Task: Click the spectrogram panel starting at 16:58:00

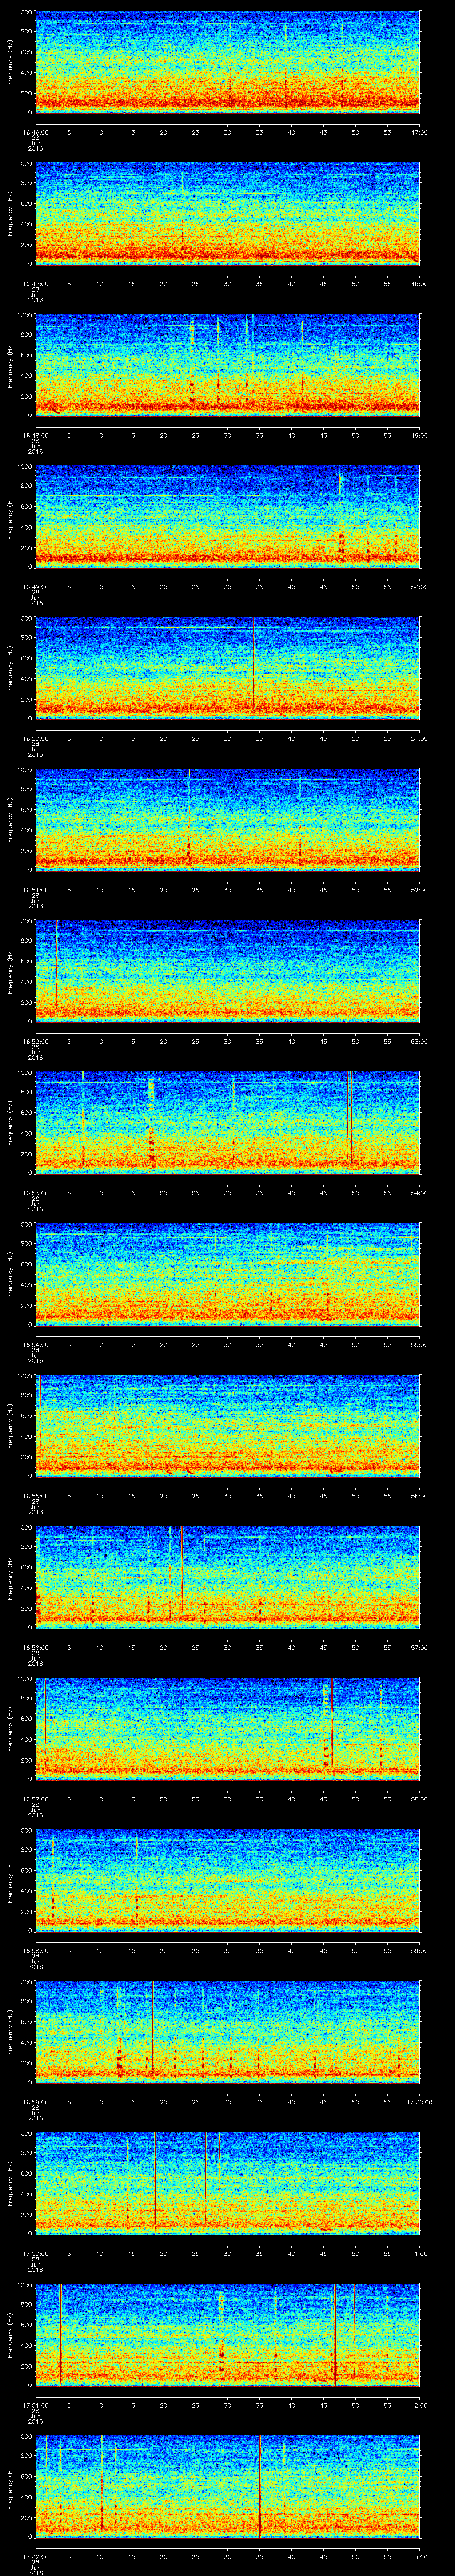Action: (x=227, y=1880)
